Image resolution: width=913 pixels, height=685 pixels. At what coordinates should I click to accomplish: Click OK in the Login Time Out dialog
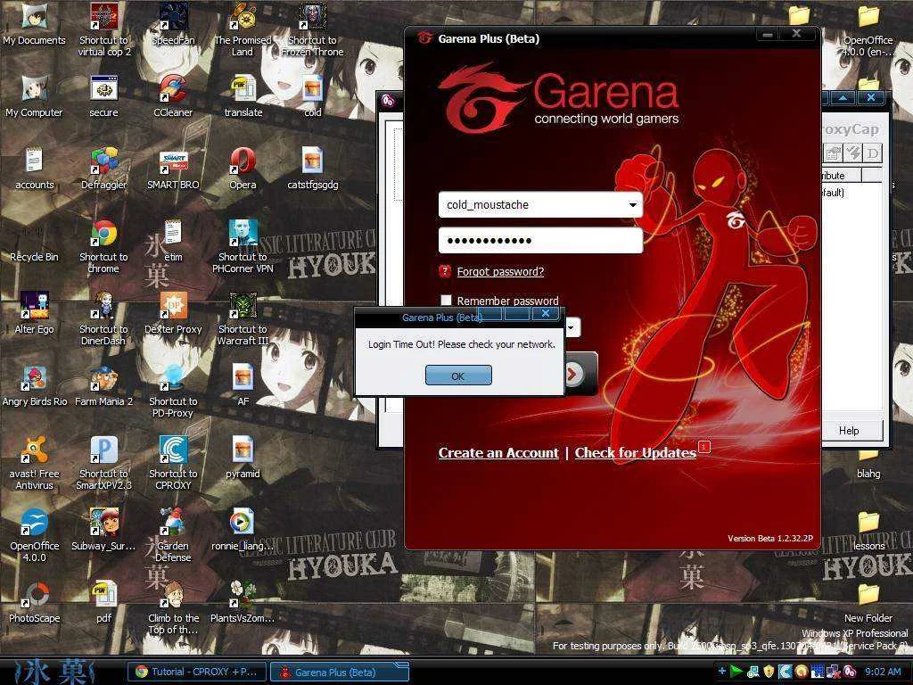(458, 376)
